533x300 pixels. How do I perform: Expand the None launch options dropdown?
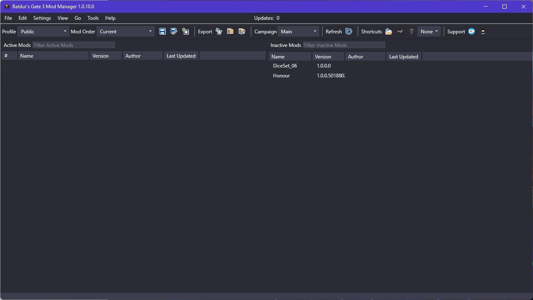click(429, 31)
